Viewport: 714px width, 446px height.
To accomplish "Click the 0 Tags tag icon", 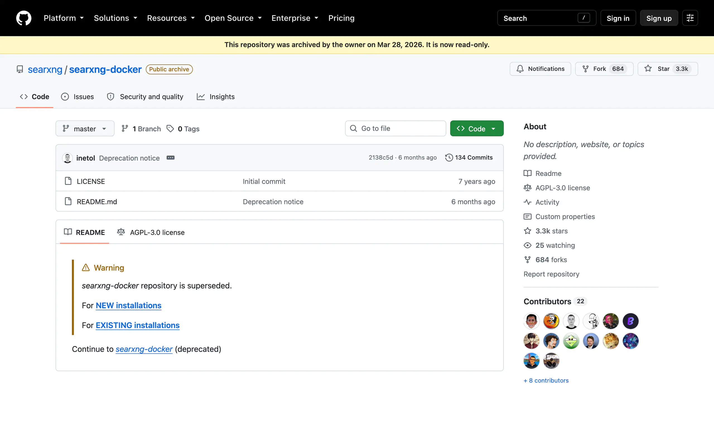I will 170,129.
